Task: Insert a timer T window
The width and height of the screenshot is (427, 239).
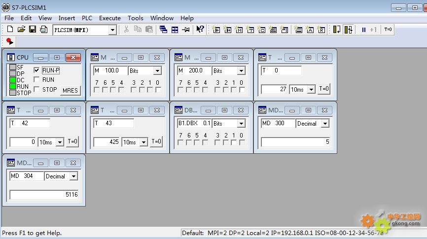Action: point(250,30)
